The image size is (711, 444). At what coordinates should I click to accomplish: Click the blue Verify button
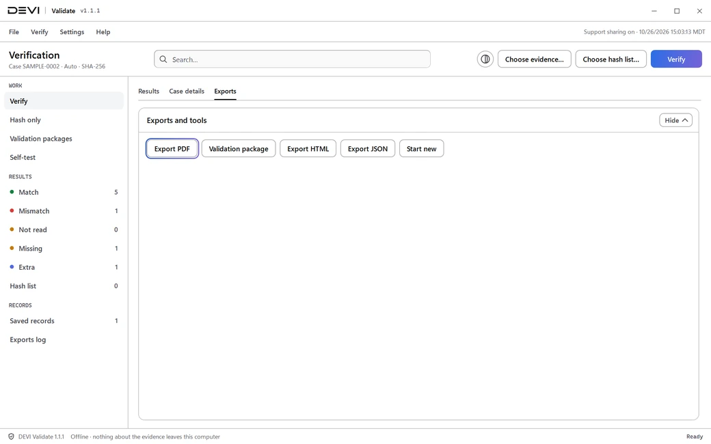[x=676, y=59]
